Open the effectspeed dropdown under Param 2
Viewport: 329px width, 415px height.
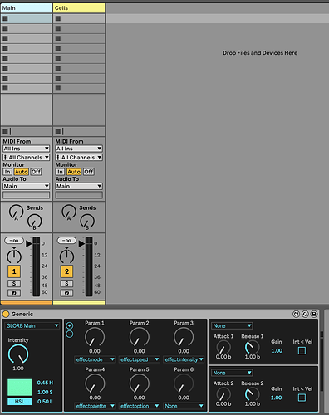tap(140, 359)
